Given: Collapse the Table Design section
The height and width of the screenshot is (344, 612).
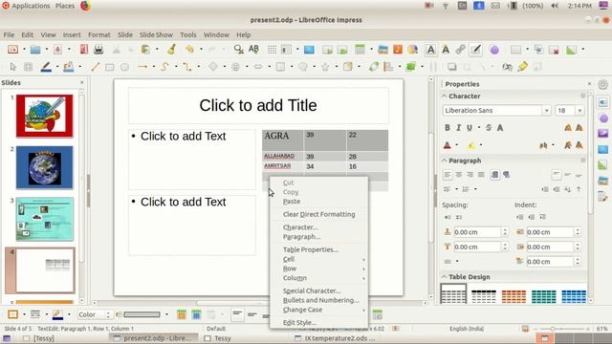Looking at the screenshot, I should (444, 277).
